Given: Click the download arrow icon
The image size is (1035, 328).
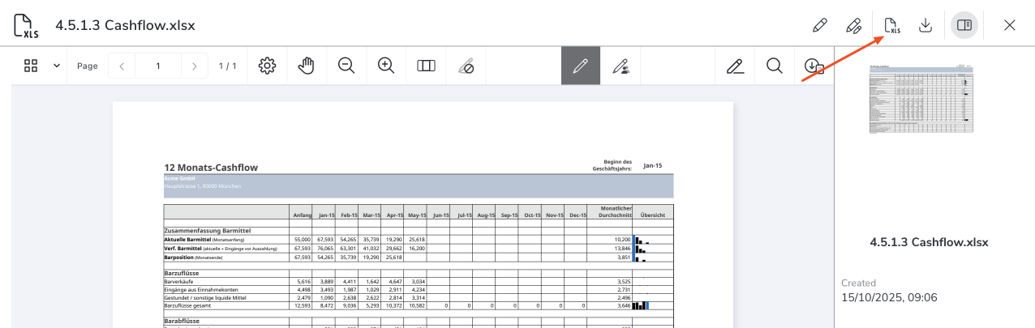Looking at the screenshot, I should 925,25.
